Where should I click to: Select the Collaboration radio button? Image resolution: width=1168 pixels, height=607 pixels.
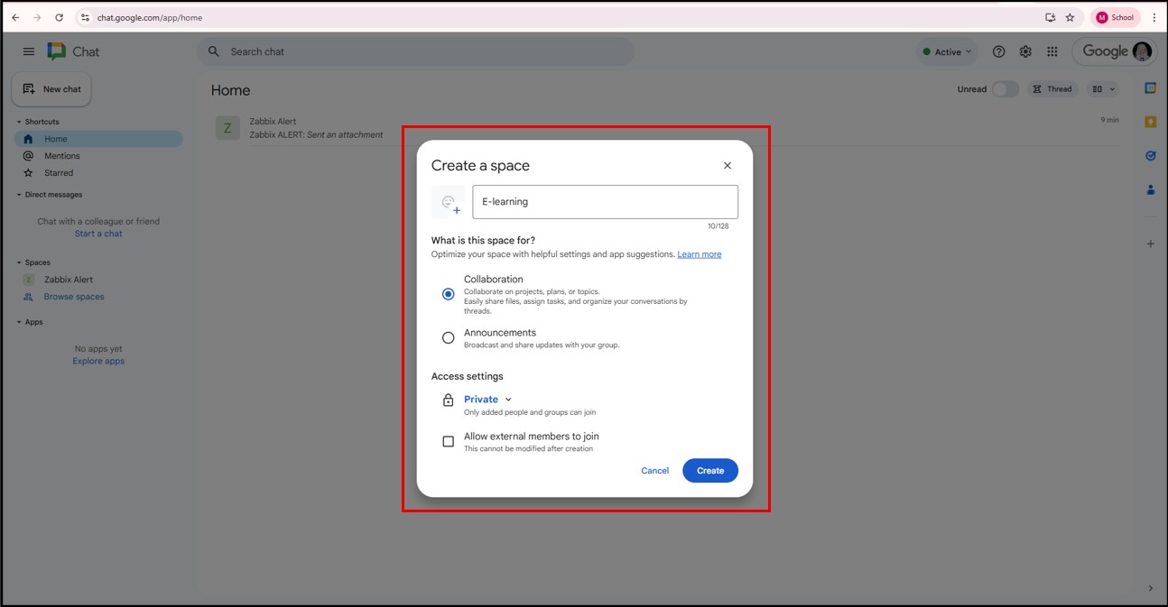point(448,294)
